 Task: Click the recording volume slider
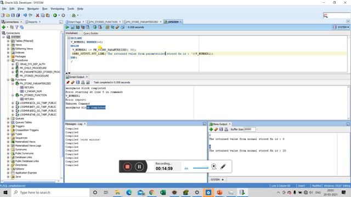[x=200, y=168]
